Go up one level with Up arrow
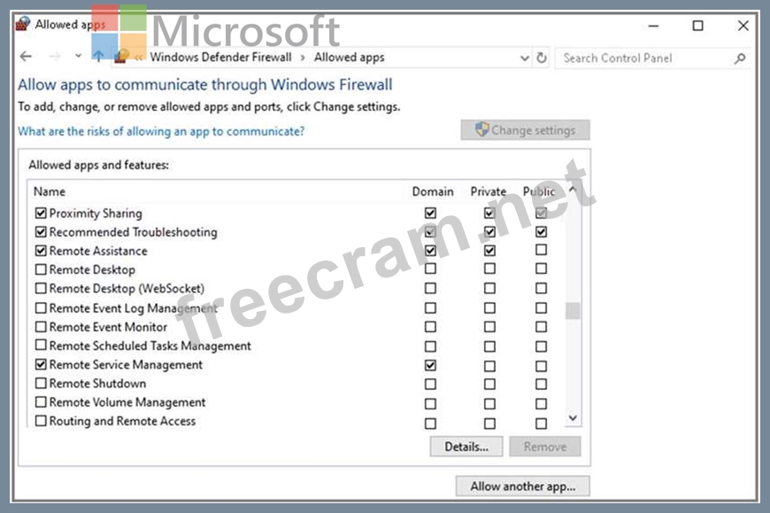The width and height of the screenshot is (770, 513). pos(98,57)
